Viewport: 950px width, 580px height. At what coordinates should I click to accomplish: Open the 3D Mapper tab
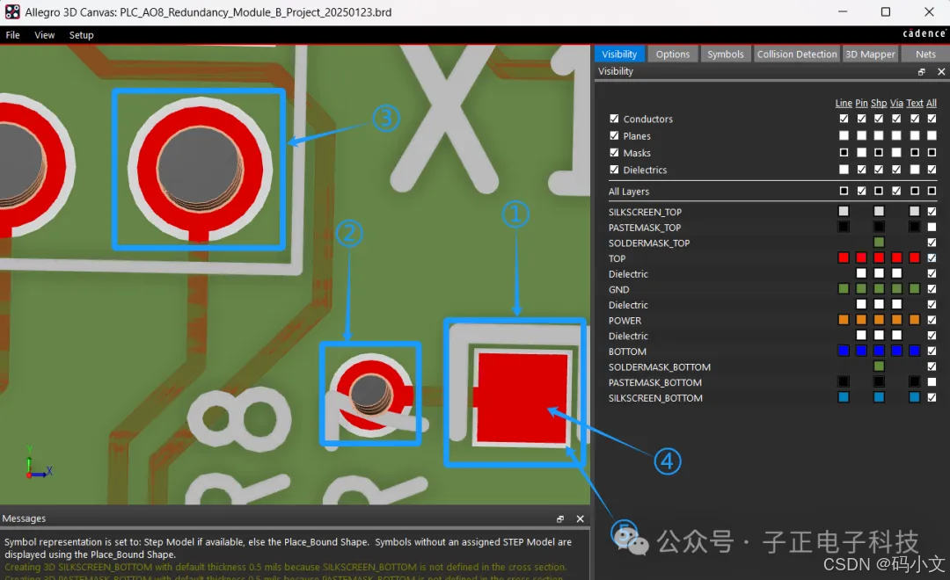(x=870, y=54)
